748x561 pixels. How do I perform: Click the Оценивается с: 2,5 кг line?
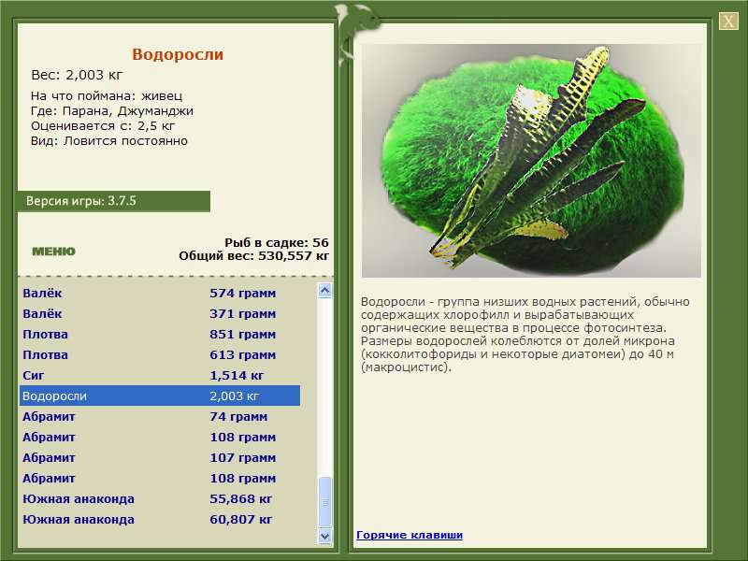(103, 126)
